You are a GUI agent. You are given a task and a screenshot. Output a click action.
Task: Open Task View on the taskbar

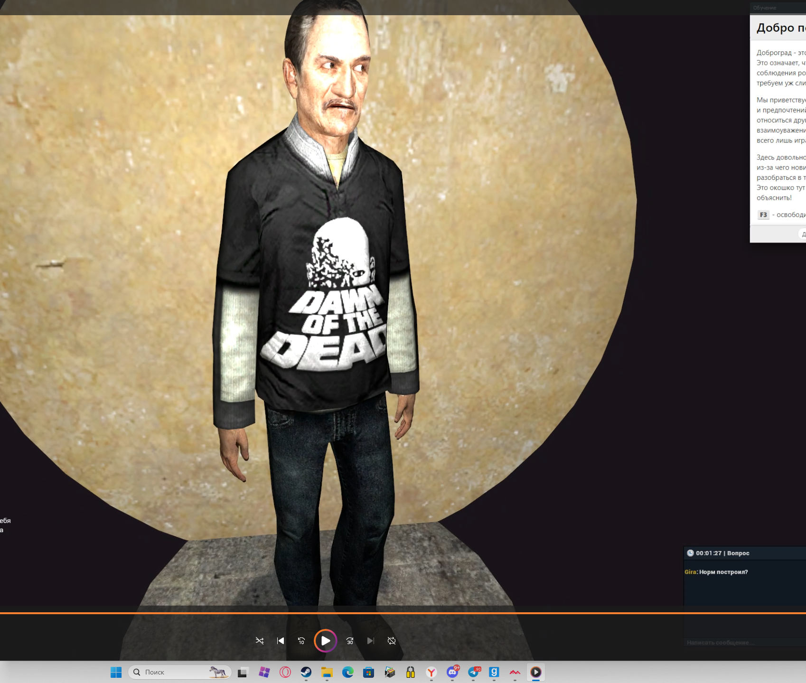point(243,672)
